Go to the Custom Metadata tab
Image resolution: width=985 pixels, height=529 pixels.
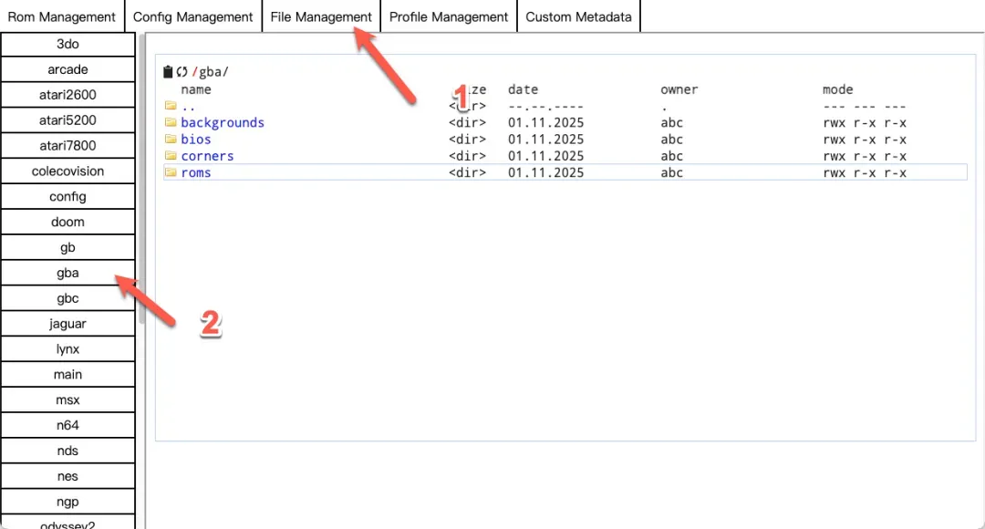pos(578,16)
